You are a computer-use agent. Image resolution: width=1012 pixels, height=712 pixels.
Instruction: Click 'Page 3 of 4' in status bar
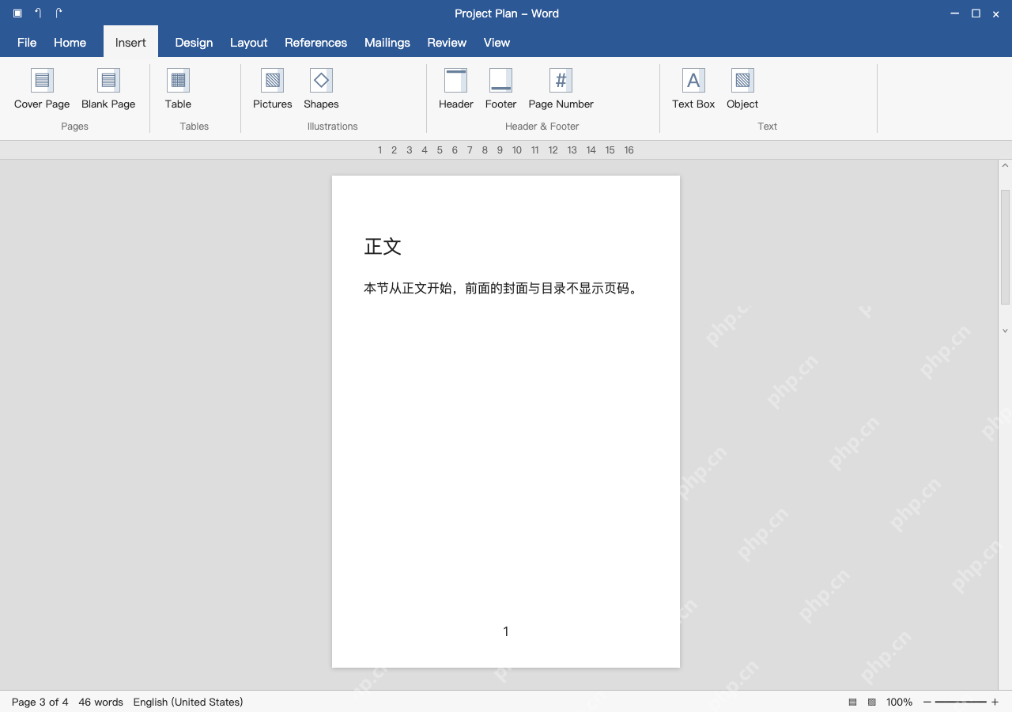pos(40,702)
